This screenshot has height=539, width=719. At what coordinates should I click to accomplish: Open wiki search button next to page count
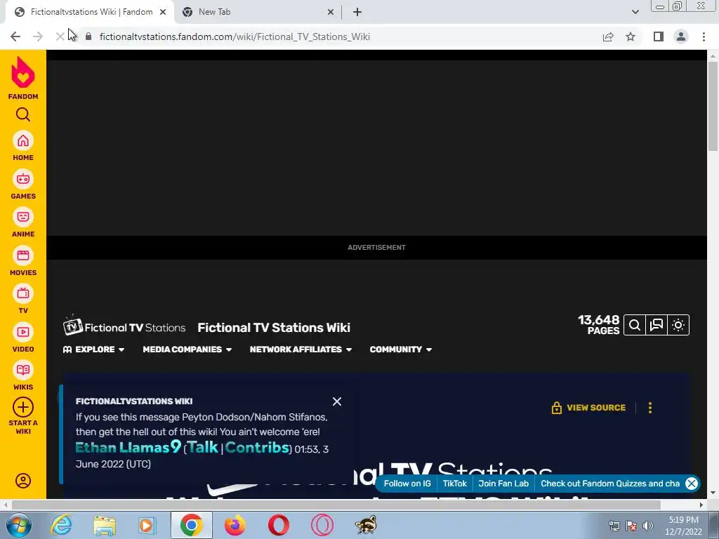click(635, 325)
